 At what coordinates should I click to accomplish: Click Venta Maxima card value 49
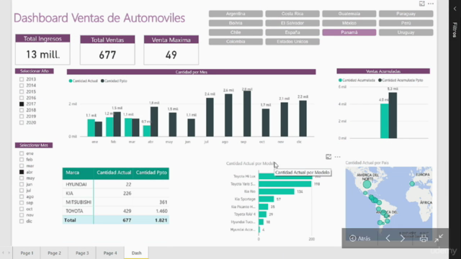point(171,55)
